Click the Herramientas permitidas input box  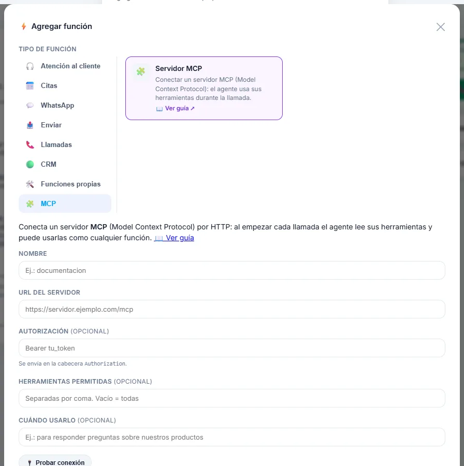pos(232,398)
